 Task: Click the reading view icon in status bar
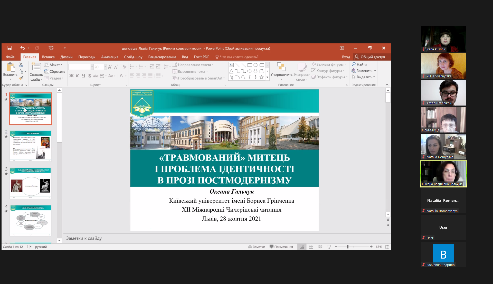(320, 247)
